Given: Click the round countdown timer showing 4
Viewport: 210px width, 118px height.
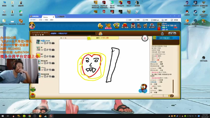Looking at the screenshot, I should point(145,38).
